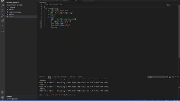Click the 'from time import time' code line
Image resolution: width=180 pixels, height=101 pixels.
click(x=53, y=5)
